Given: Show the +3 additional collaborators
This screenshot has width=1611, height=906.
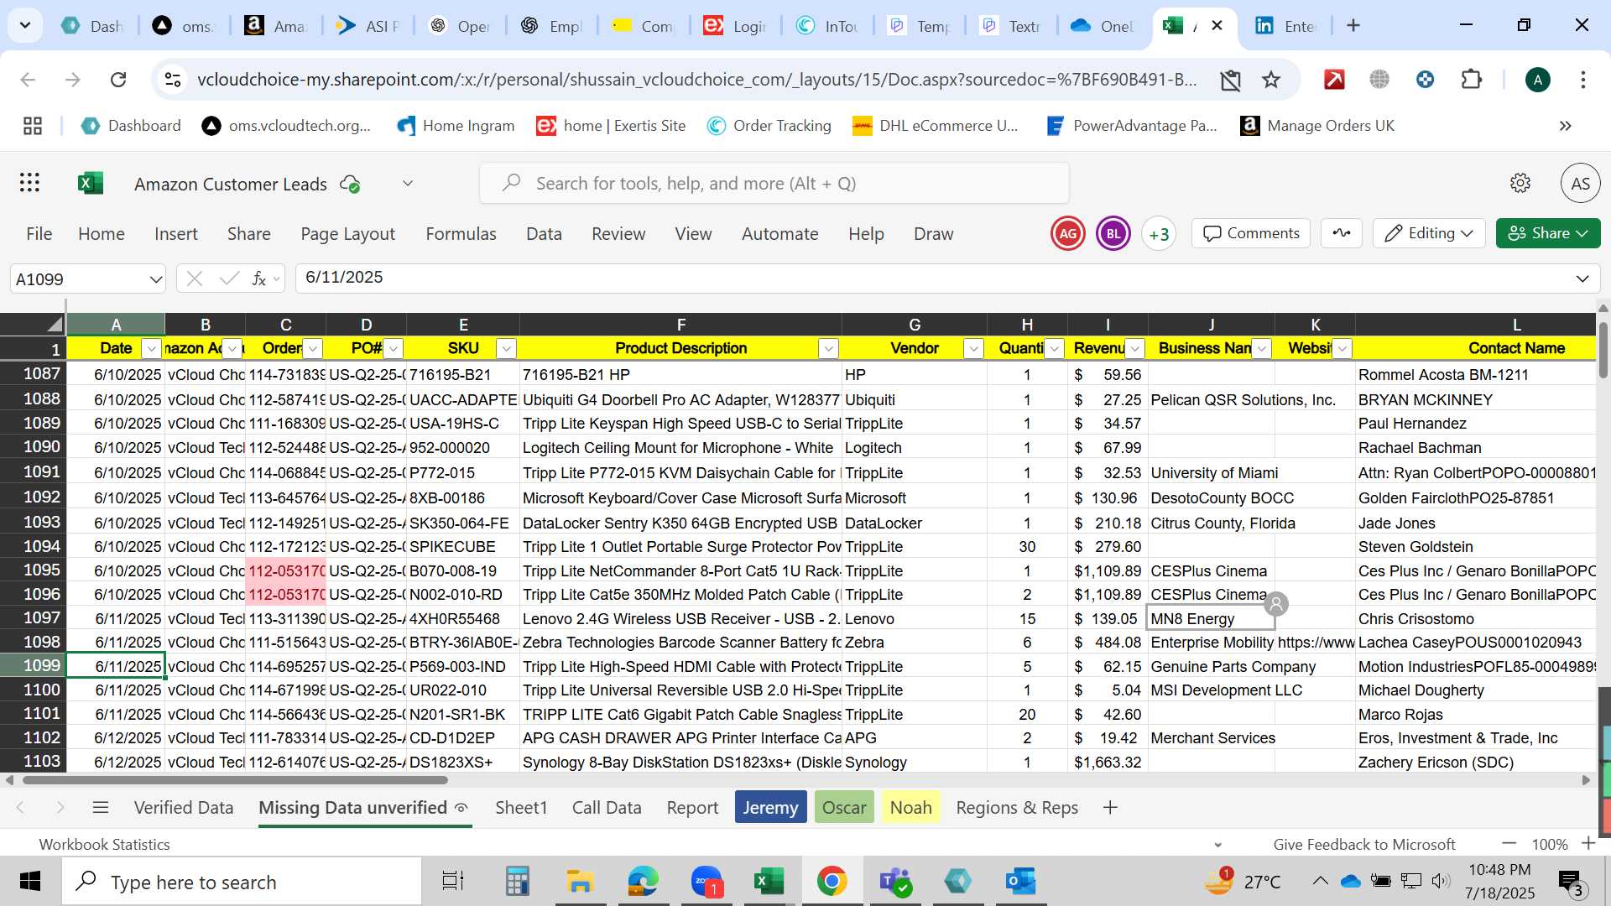Looking at the screenshot, I should tap(1159, 234).
